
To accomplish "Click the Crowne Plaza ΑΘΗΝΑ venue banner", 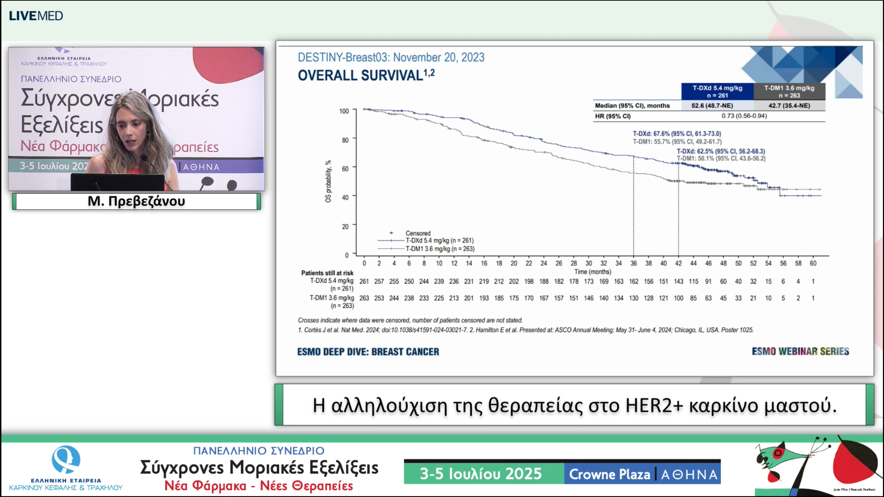I will pos(643,474).
